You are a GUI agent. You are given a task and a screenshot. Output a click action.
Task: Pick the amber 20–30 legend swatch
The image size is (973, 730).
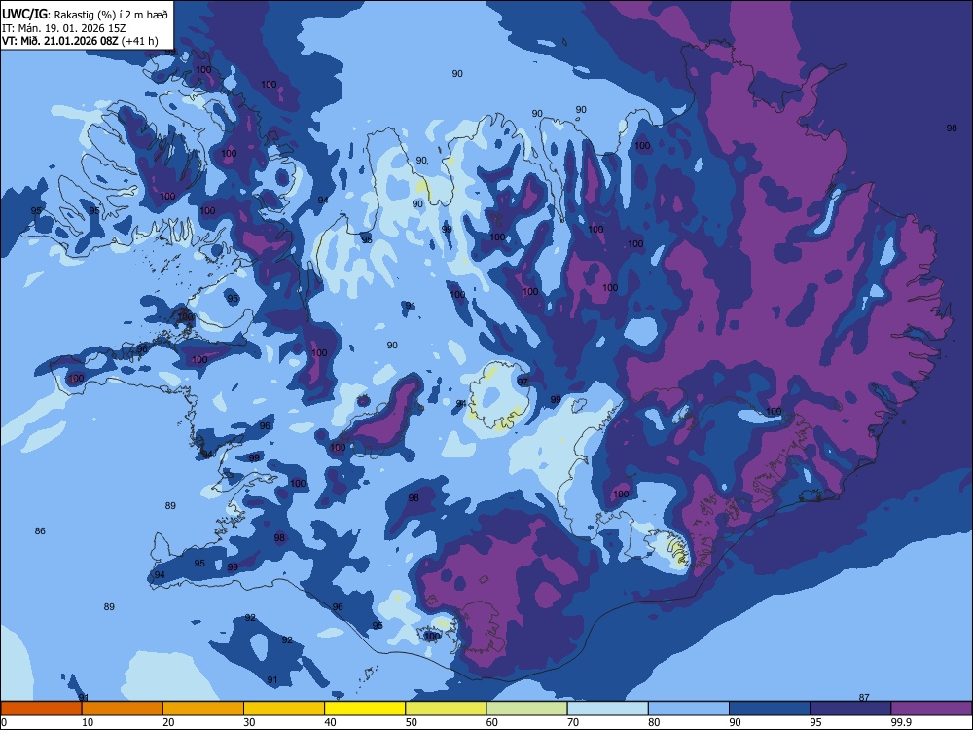[203, 709]
